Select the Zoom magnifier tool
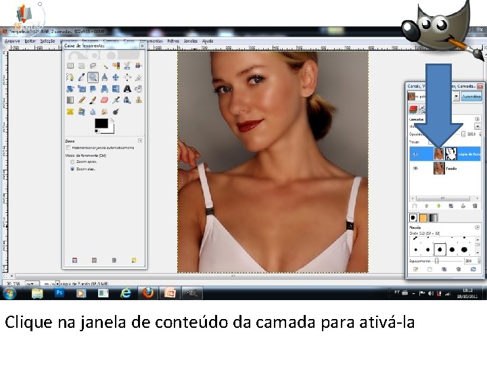The height and width of the screenshot is (365, 487). 93,77
